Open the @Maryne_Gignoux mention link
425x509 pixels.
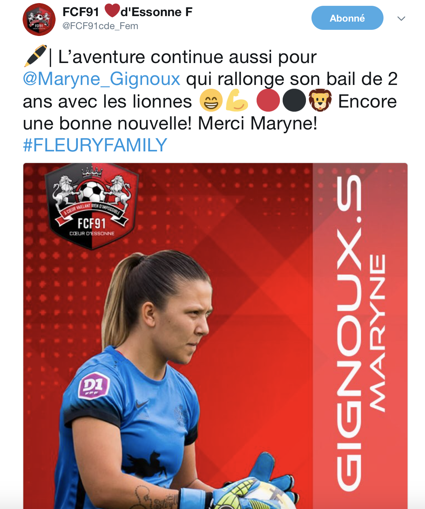click(x=102, y=79)
